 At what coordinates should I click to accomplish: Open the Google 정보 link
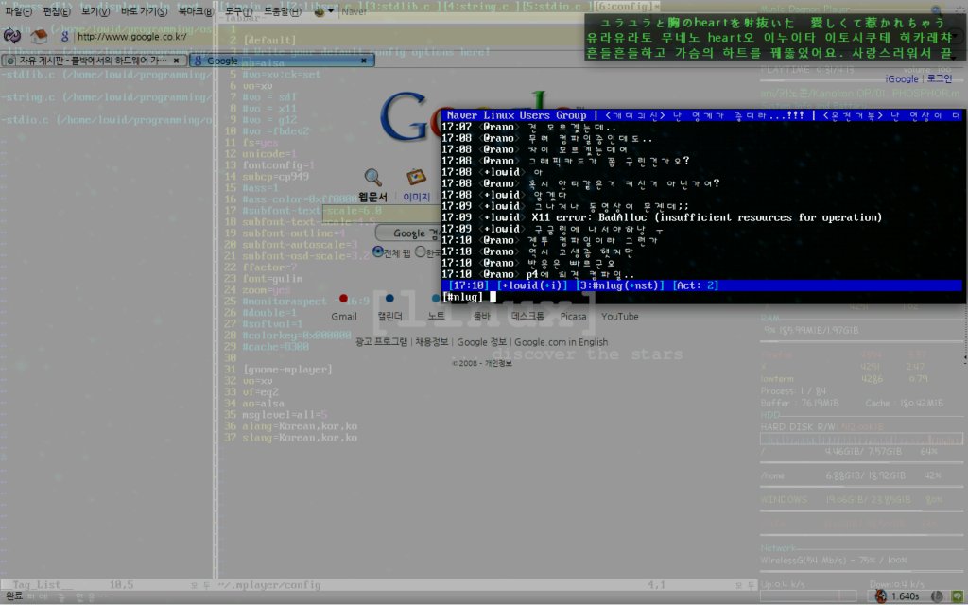[x=481, y=342]
